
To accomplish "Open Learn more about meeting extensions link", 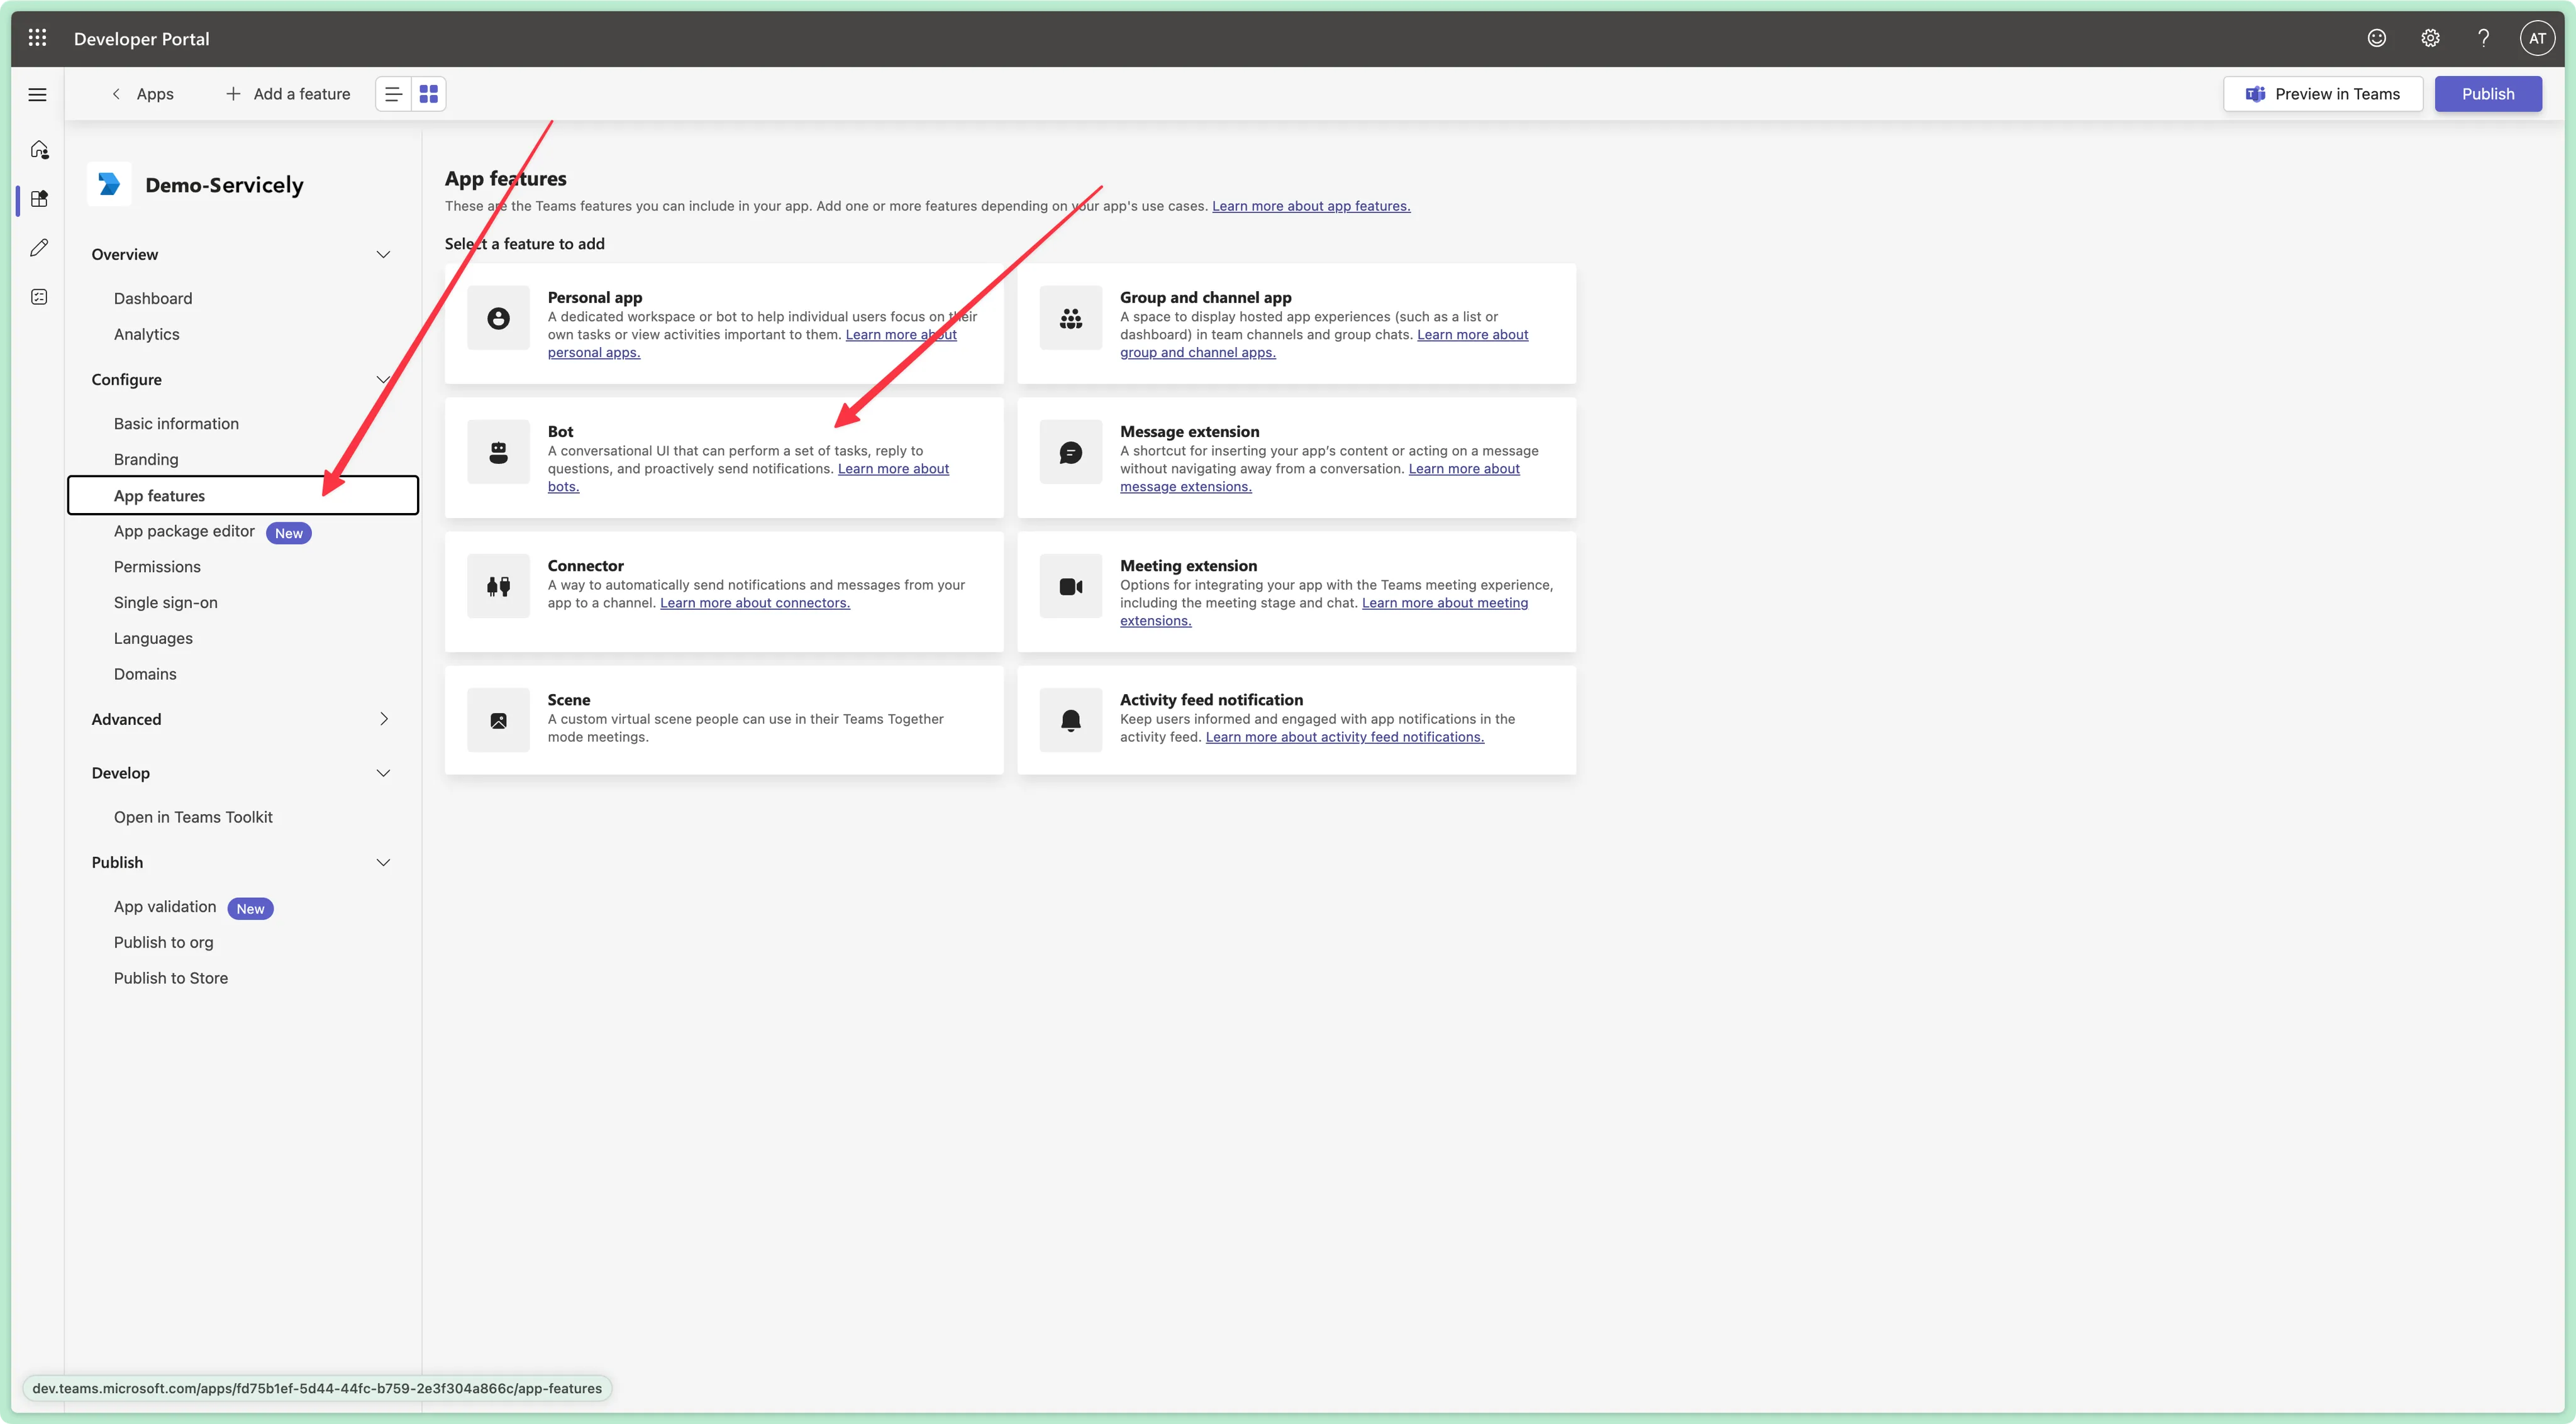I will [1445, 603].
